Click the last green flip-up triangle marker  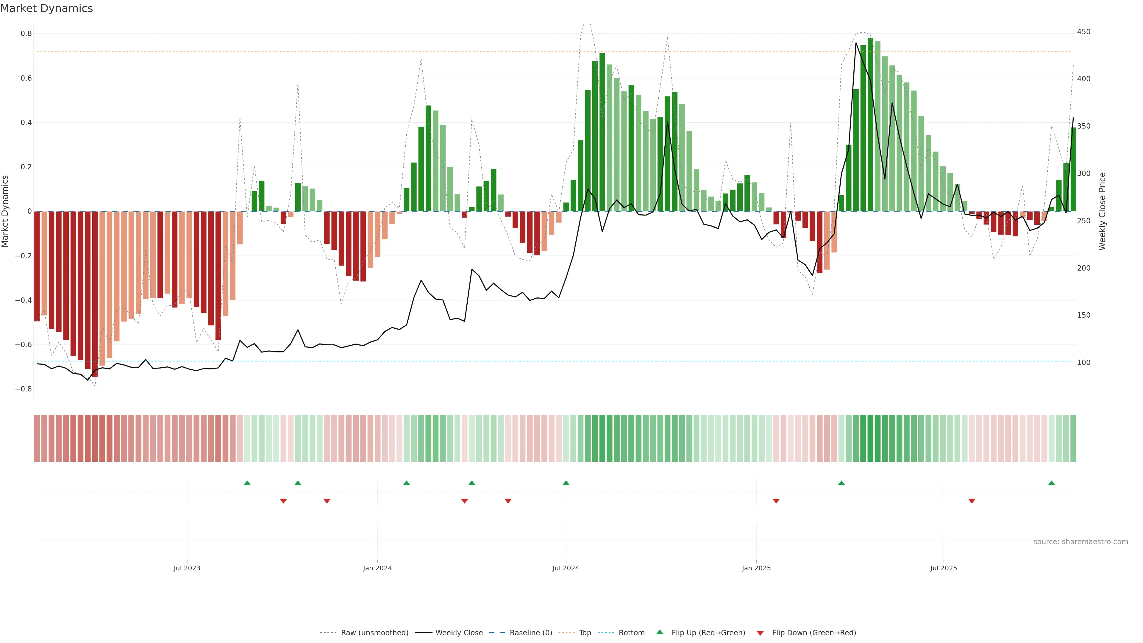point(1051,483)
